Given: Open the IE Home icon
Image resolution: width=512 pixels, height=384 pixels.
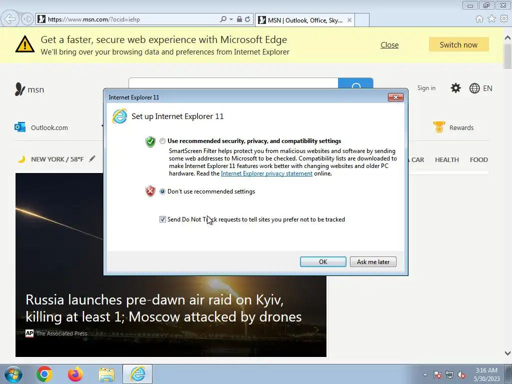Looking at the screenshot, I should tap(479, 19).
